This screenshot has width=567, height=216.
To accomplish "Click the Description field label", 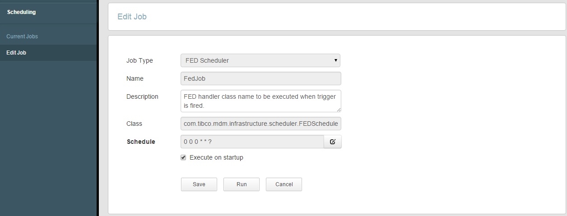I will pos(142,97).
